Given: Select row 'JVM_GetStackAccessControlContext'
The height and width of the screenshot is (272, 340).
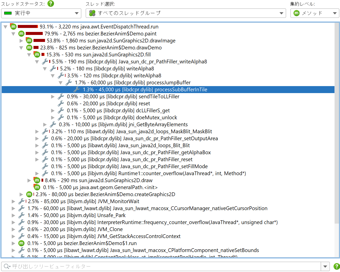Looking at the screenshot, I should click(x=168, y=236).
